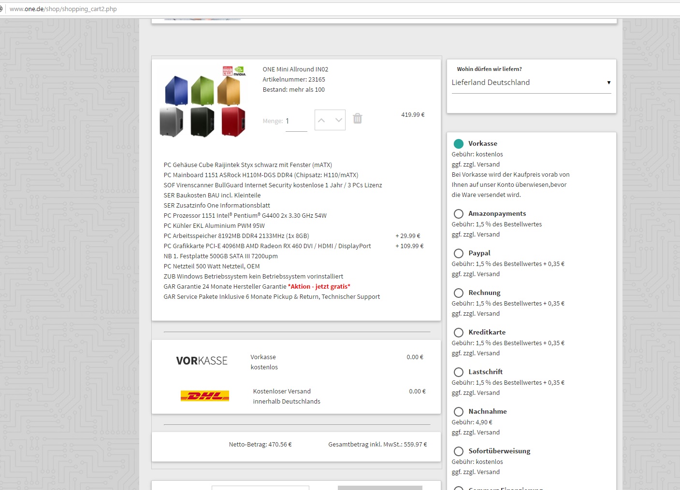Image resolution: width=680 pixels, height=490 pixels.
Task: Click the red PC case image
Action: click(x=233, y=122)
